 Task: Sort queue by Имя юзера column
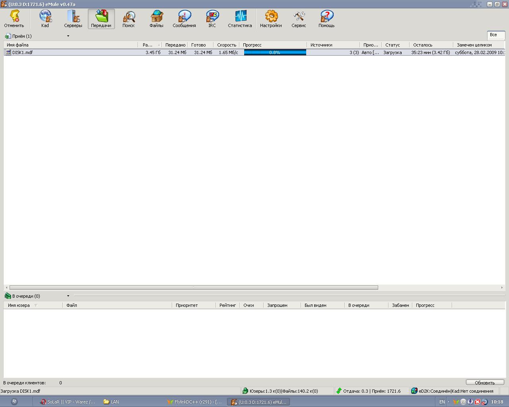coord(19,305)
